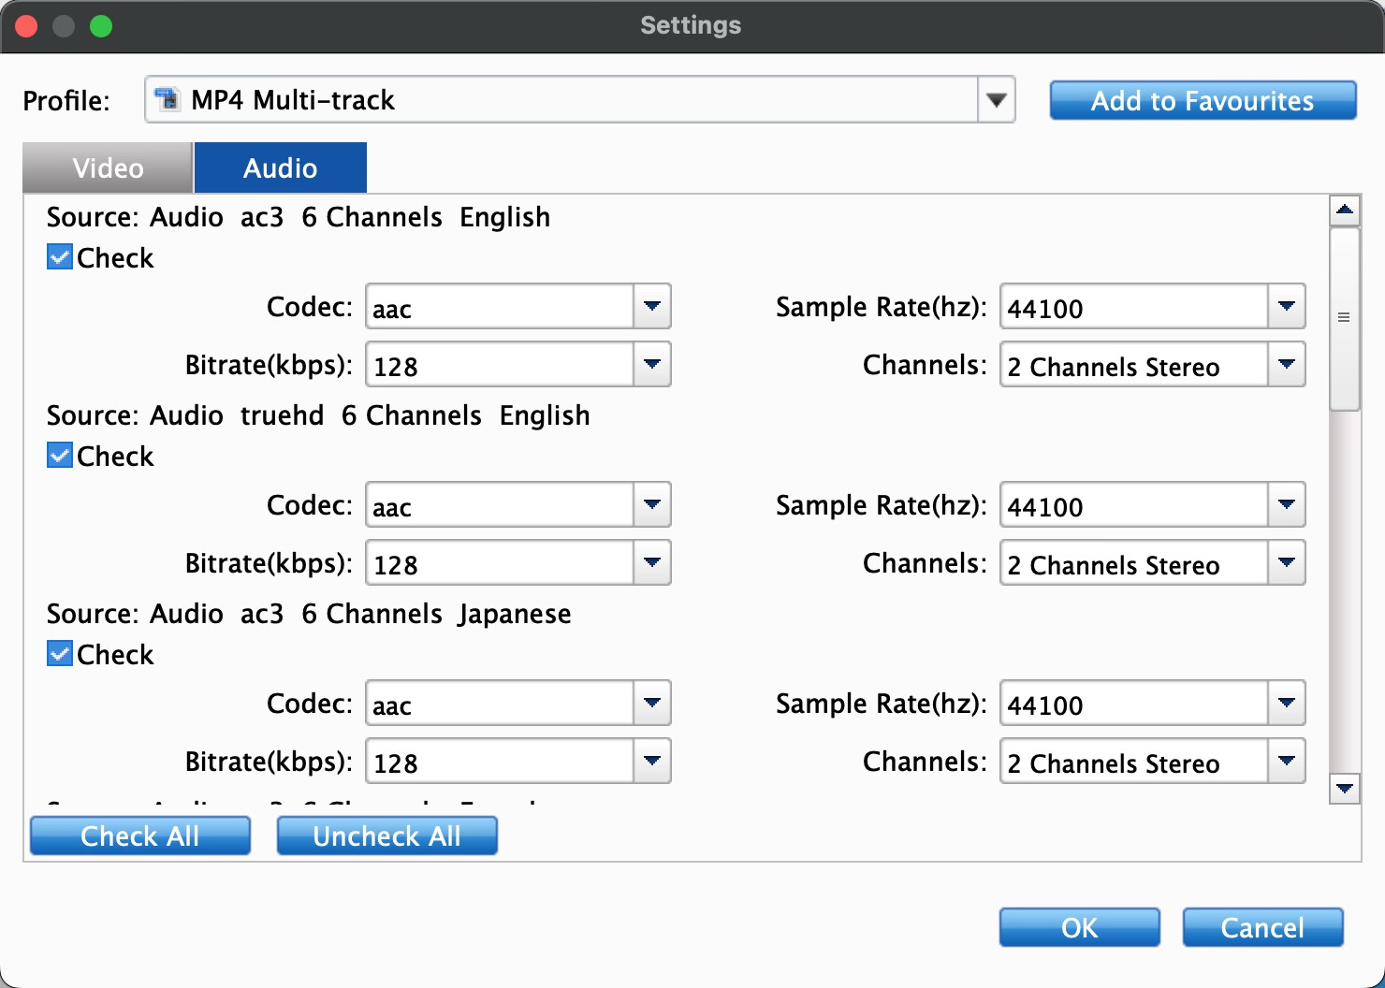Open Bitrate dropdown for Japanese ac3 track
Screen dimensions: 1385x988
(x=652, y=761)
